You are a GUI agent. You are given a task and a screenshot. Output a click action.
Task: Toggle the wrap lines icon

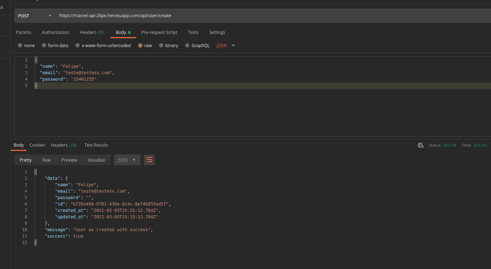point(149,160)
